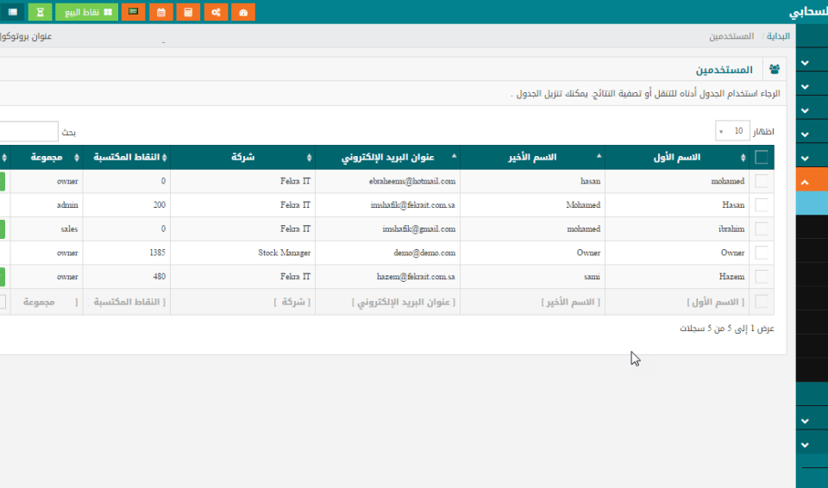The image size is (828, 488).
Task: Click the users group icon beside المستخدمين
Action: point(775,69)
